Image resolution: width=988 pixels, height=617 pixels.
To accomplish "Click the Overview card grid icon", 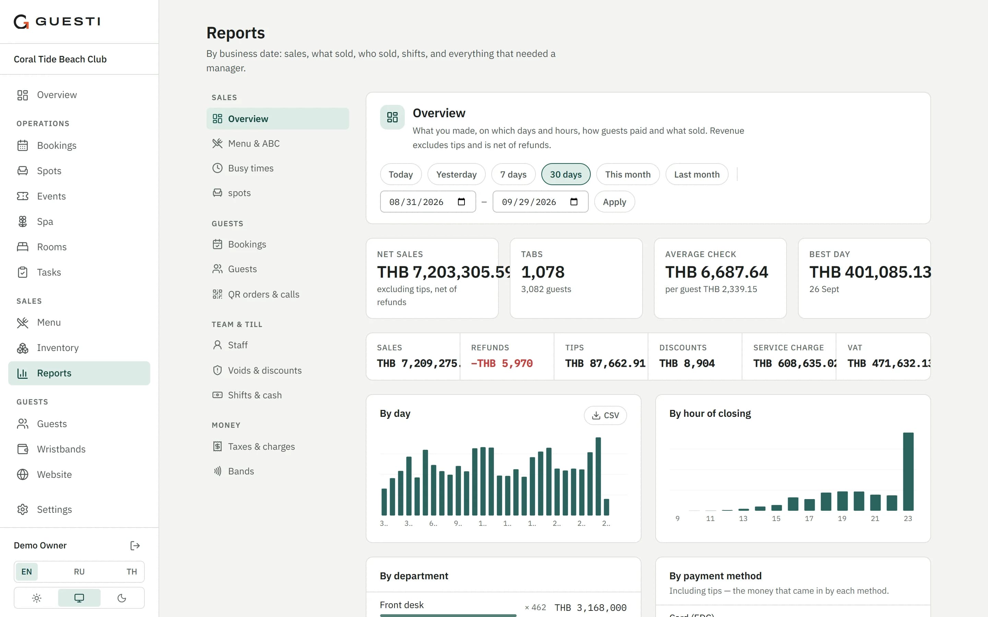I will pos(392,117).
